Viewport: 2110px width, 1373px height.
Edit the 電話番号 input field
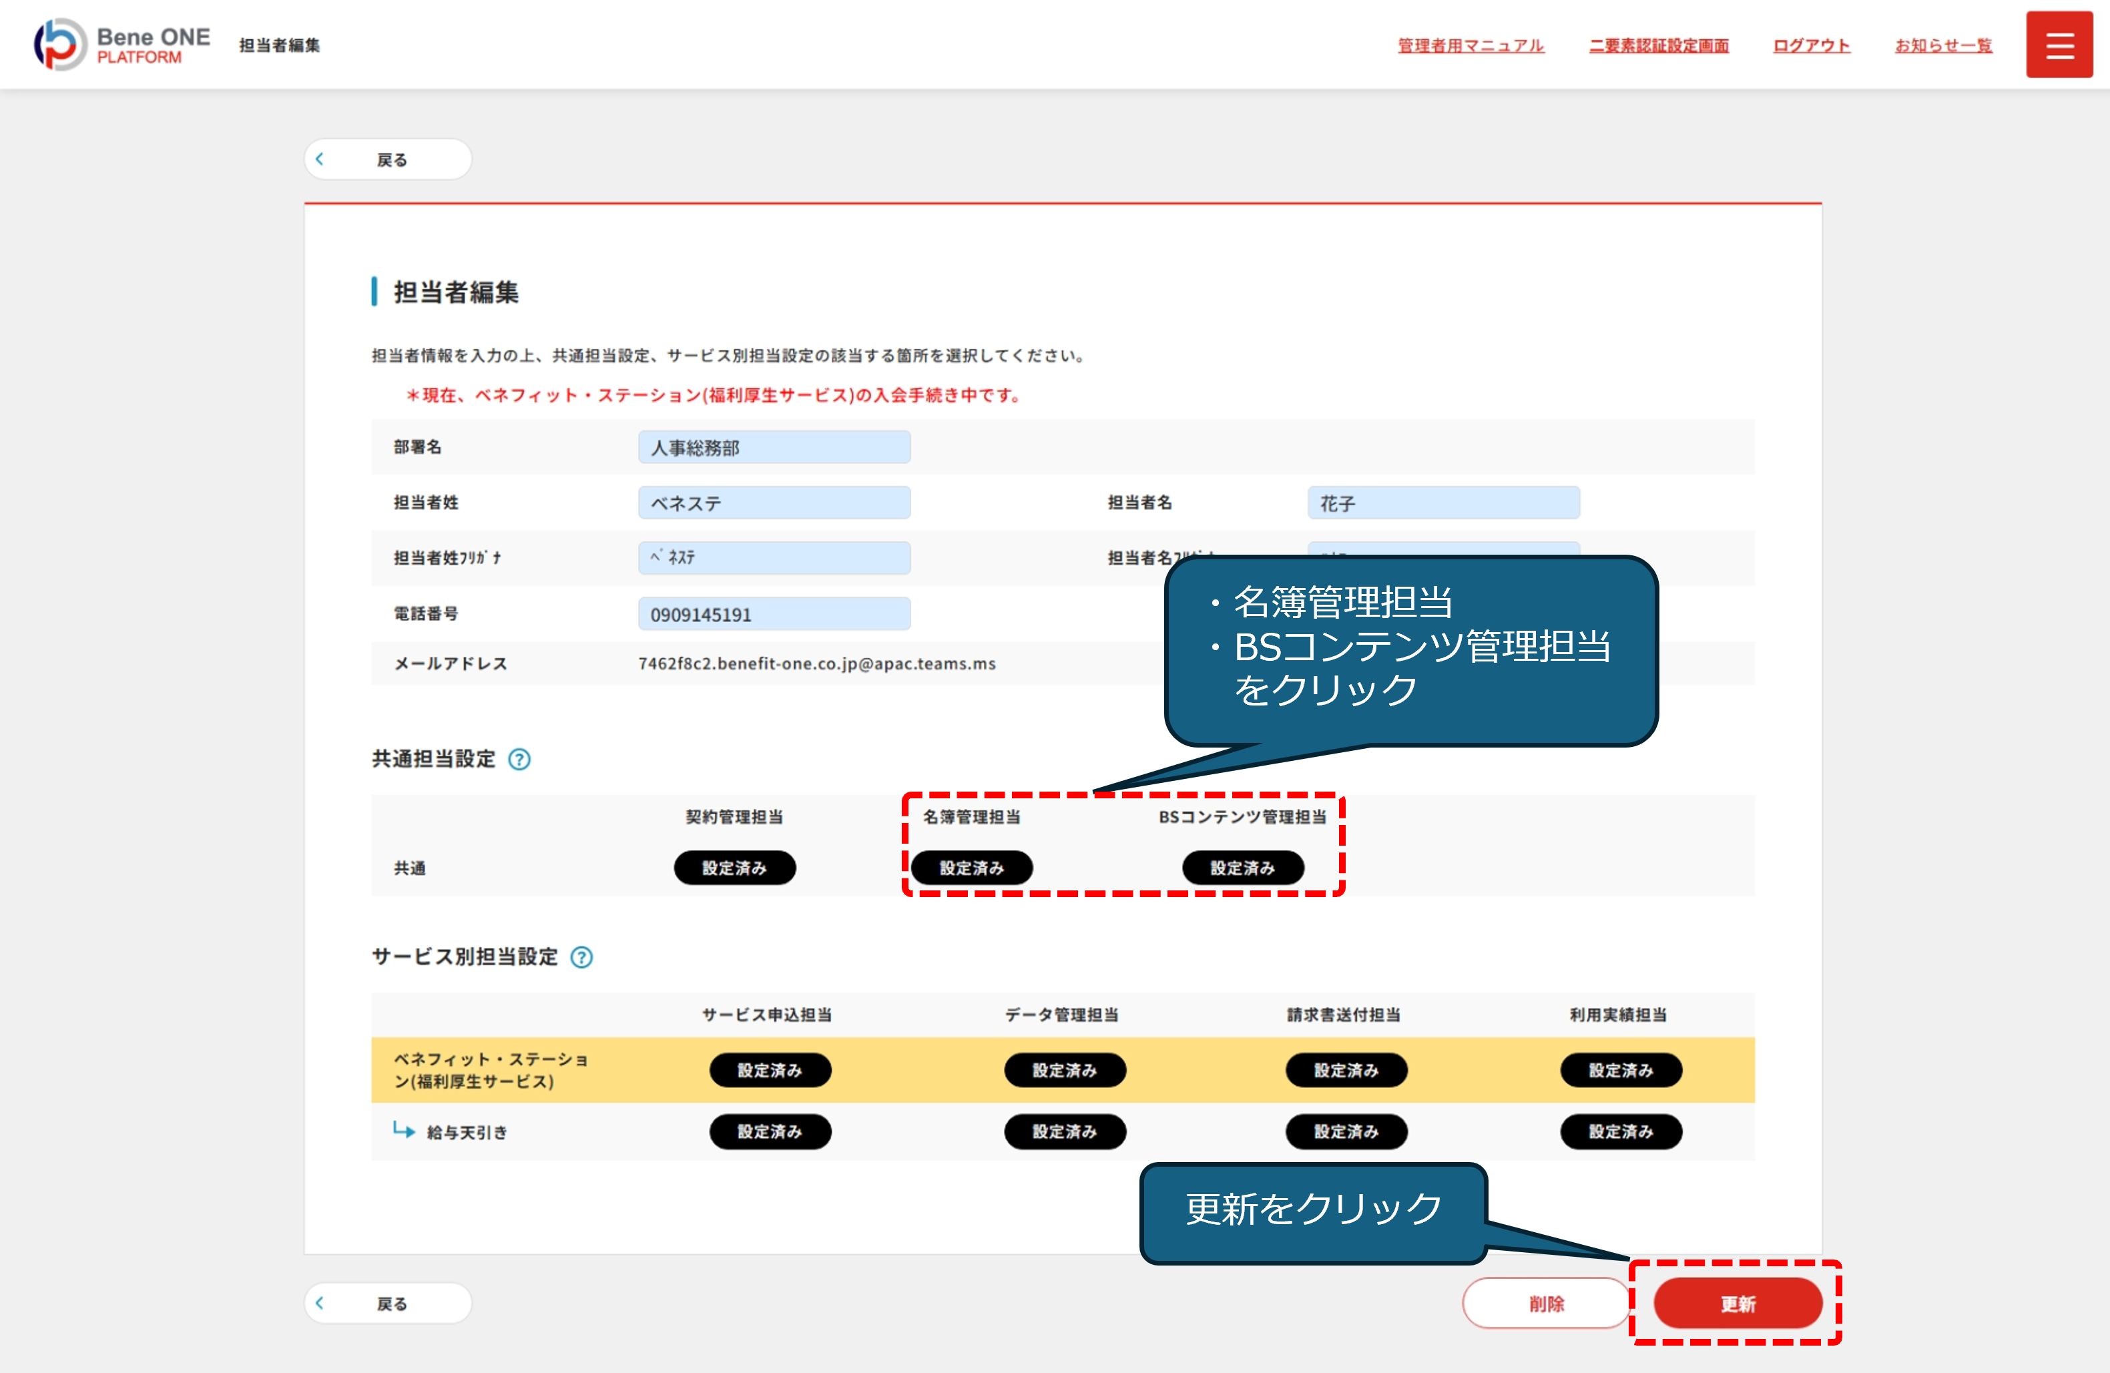(x=774, y=614)
